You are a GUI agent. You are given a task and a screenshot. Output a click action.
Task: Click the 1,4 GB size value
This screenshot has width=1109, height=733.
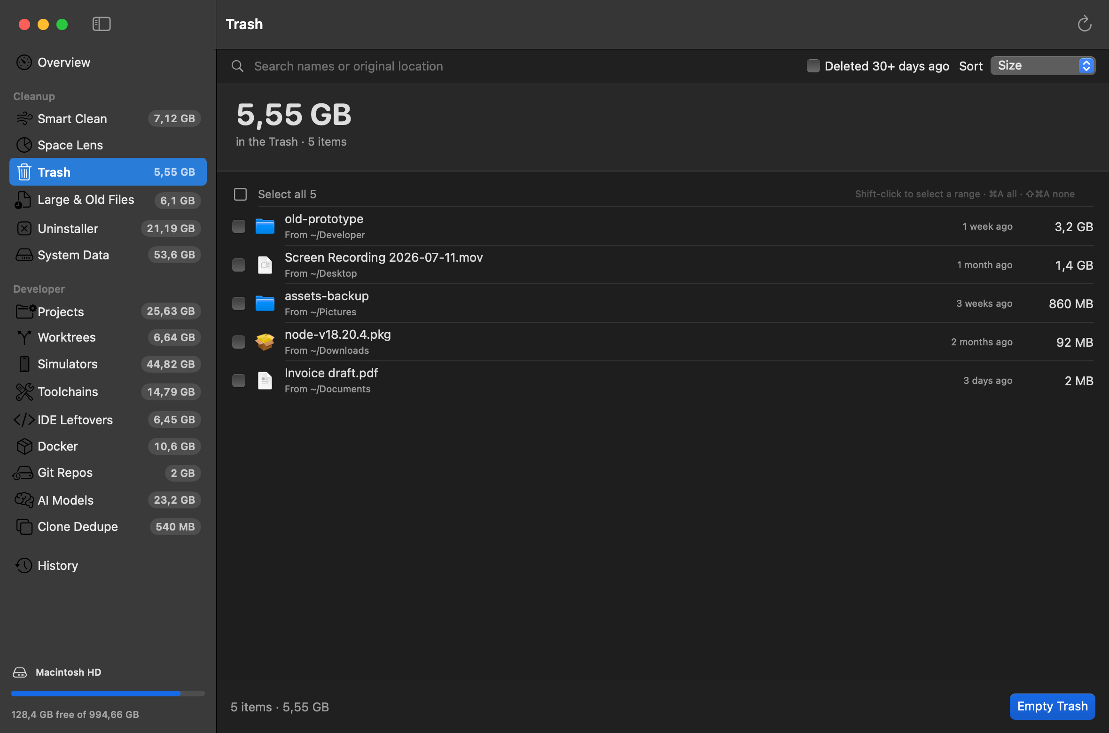1074,265
